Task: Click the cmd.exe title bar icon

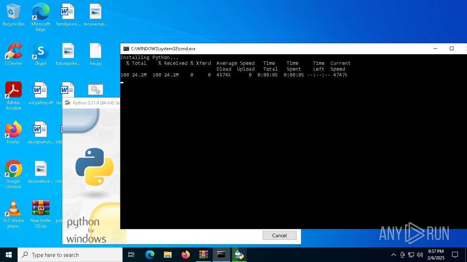Action: [126, 49]
